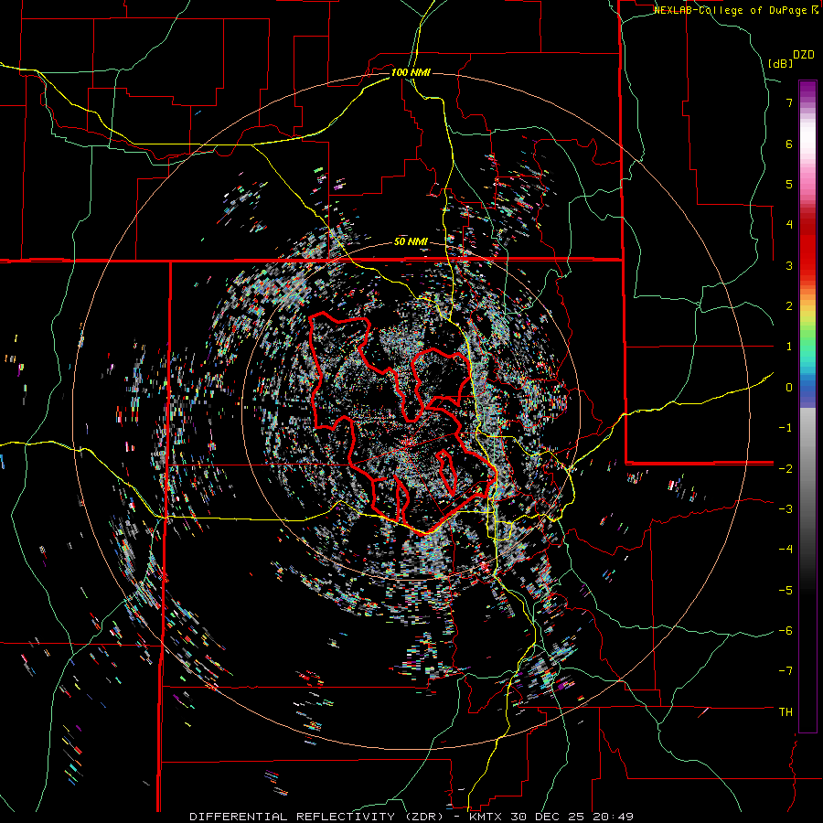
Task: Click the -4 value on the color scale
Action: [x=786, y=550]
